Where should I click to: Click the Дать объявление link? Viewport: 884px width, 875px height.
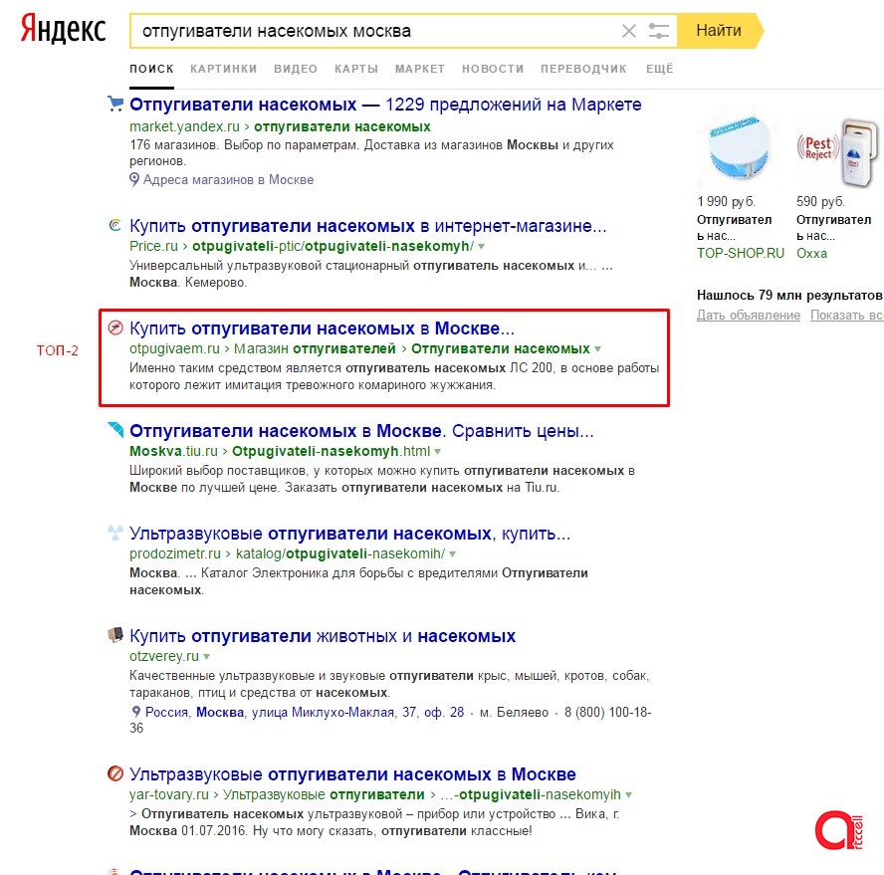pyautogui.click(x=749, y=316)
